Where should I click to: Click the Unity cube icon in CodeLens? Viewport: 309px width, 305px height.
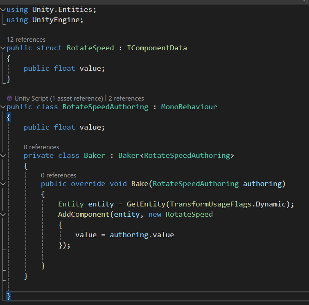9,98
